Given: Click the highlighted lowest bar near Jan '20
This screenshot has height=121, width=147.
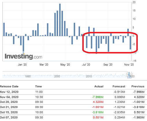Looking at the screenshot, I should pyautogui.click(x=23, y=45).
